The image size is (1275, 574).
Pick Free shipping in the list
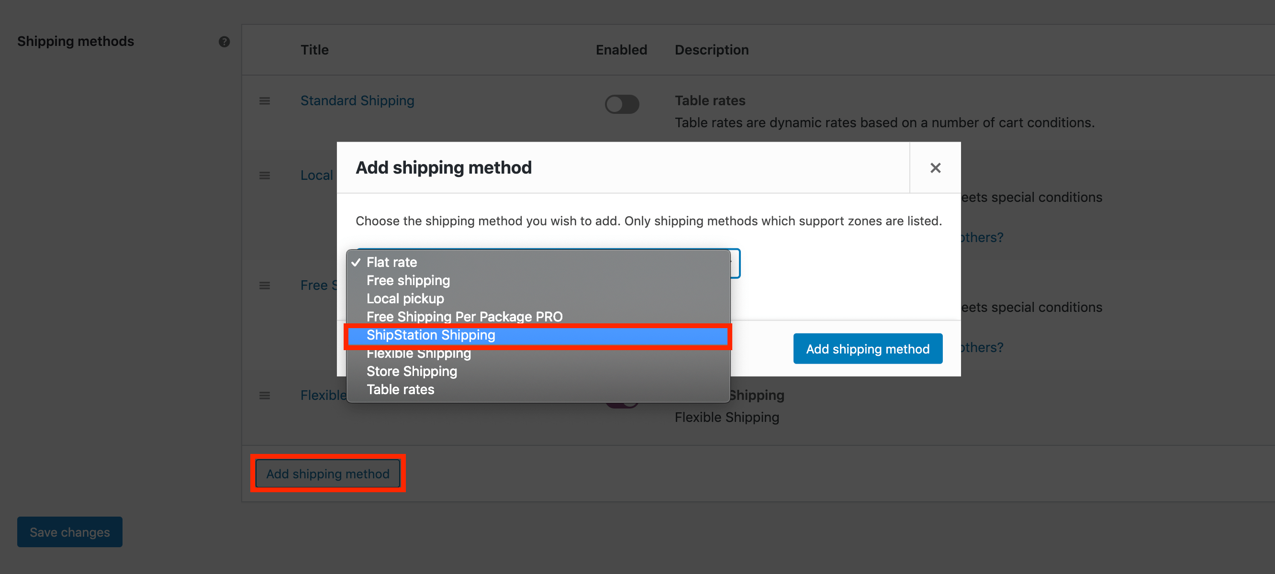click(x=408, y=281)
